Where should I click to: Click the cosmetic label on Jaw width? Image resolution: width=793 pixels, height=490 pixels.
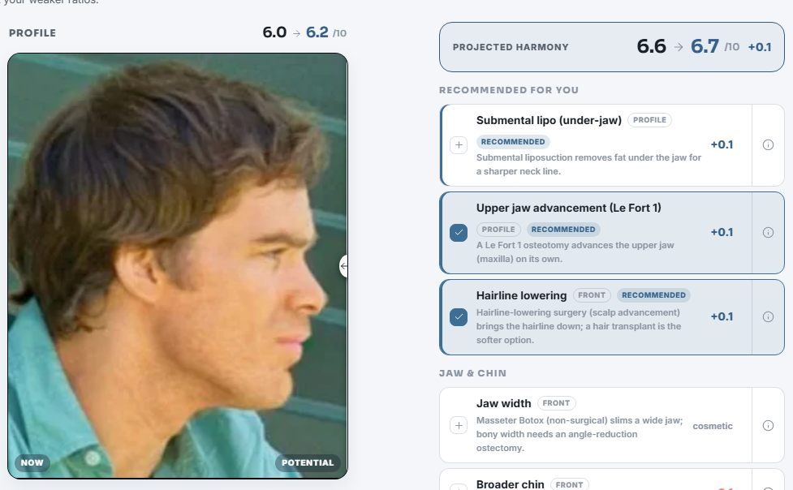tap(713, 426)
